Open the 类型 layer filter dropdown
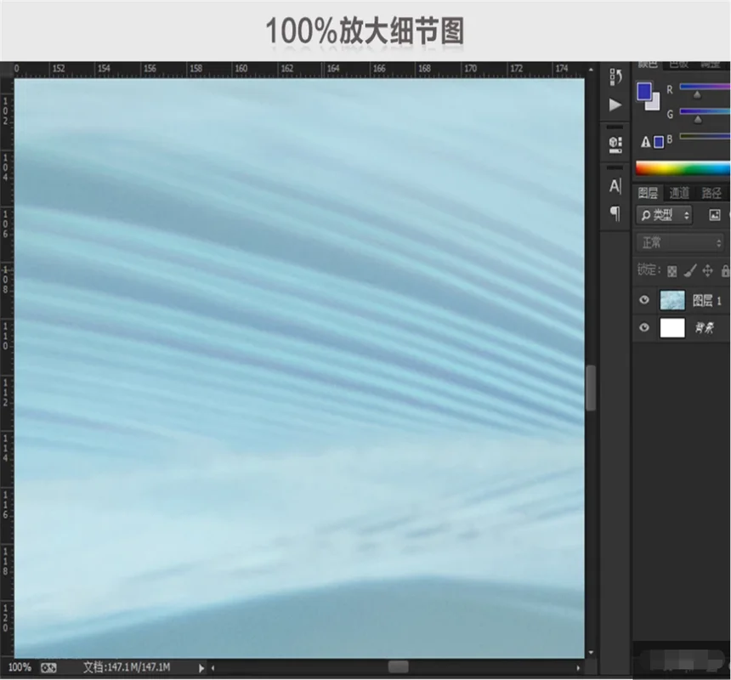The width and height of the screenshot is (731, 680). (664, 215)
